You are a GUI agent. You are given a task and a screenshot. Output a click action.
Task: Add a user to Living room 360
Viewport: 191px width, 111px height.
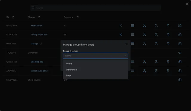click(144, 35)
